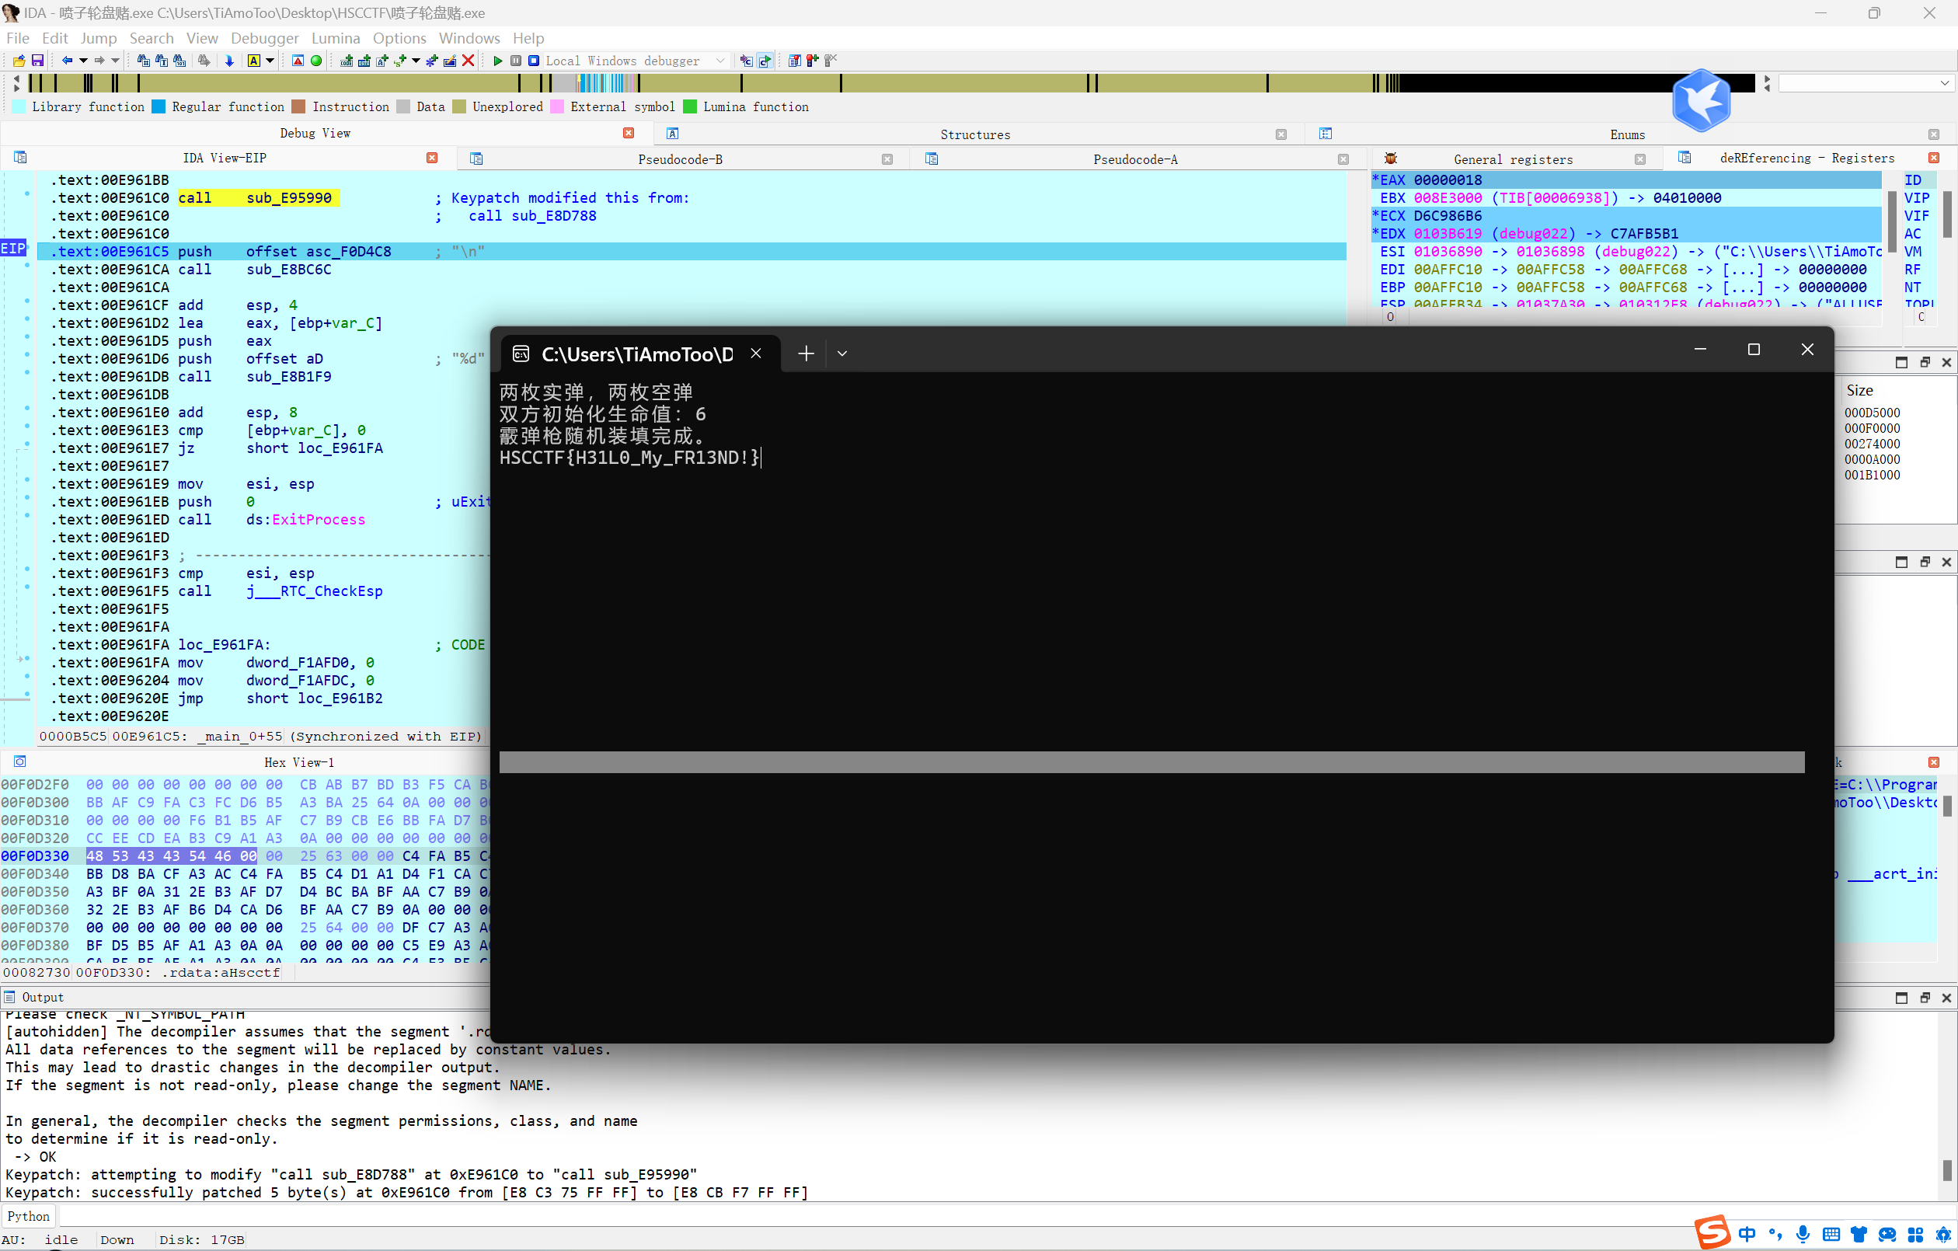Open the Debugger menu

point(264,38)
